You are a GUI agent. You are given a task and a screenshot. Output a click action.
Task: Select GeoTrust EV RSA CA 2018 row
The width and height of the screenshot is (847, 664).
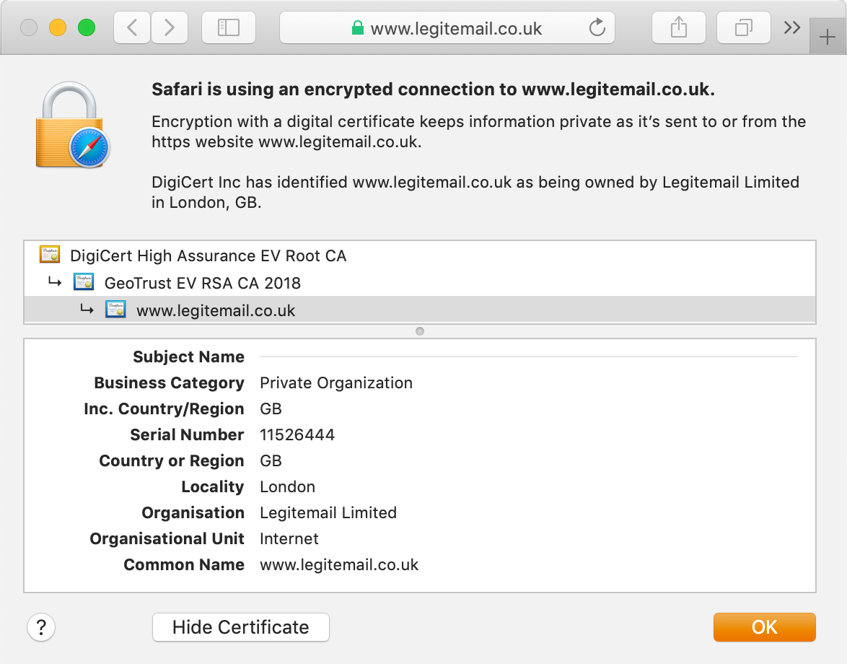click(x=420, y=283)
